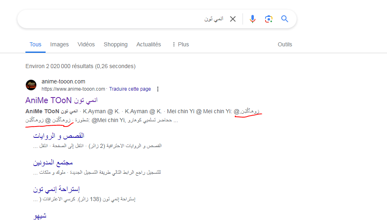Click the Environ 2 020 000 résultats text
The width and height of the screenshot is (387, 222).
80,66
